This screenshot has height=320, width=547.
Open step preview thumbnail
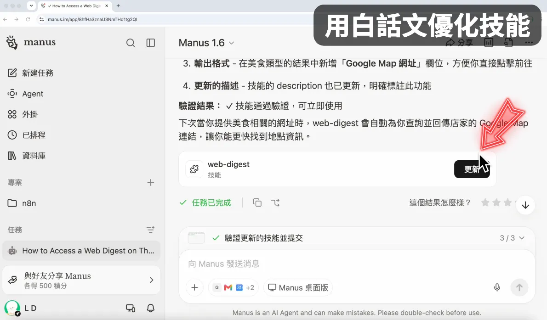[196, 238]
